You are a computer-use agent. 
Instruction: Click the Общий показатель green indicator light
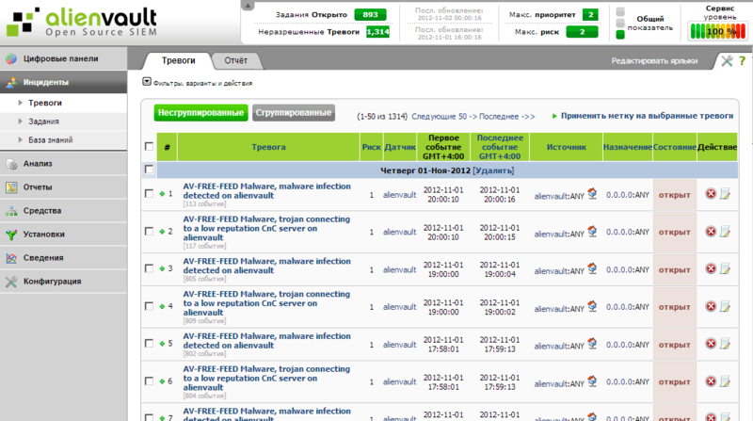pos(620,35)
